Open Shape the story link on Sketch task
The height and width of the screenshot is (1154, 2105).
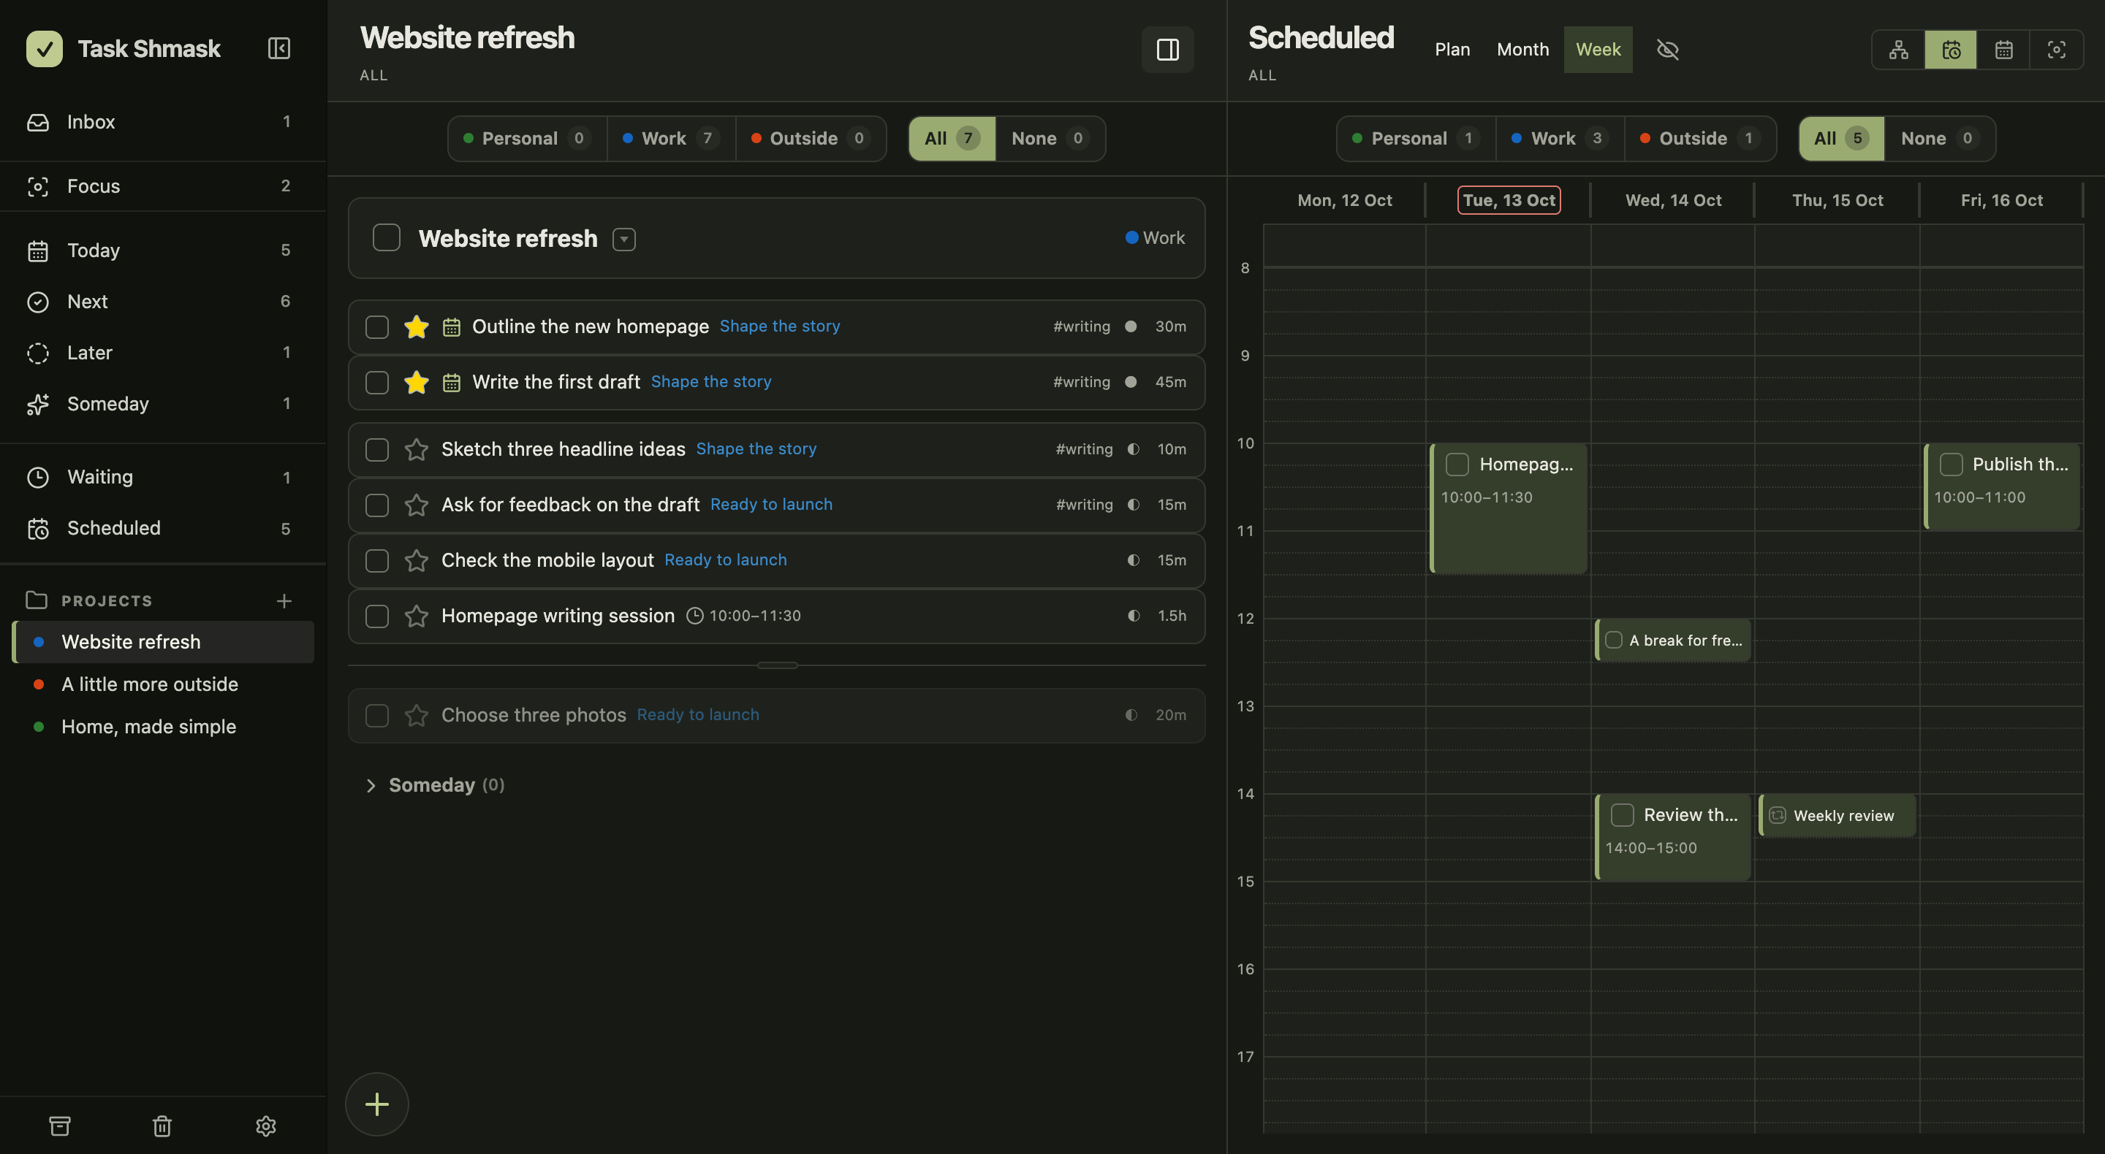pos(756,448)
